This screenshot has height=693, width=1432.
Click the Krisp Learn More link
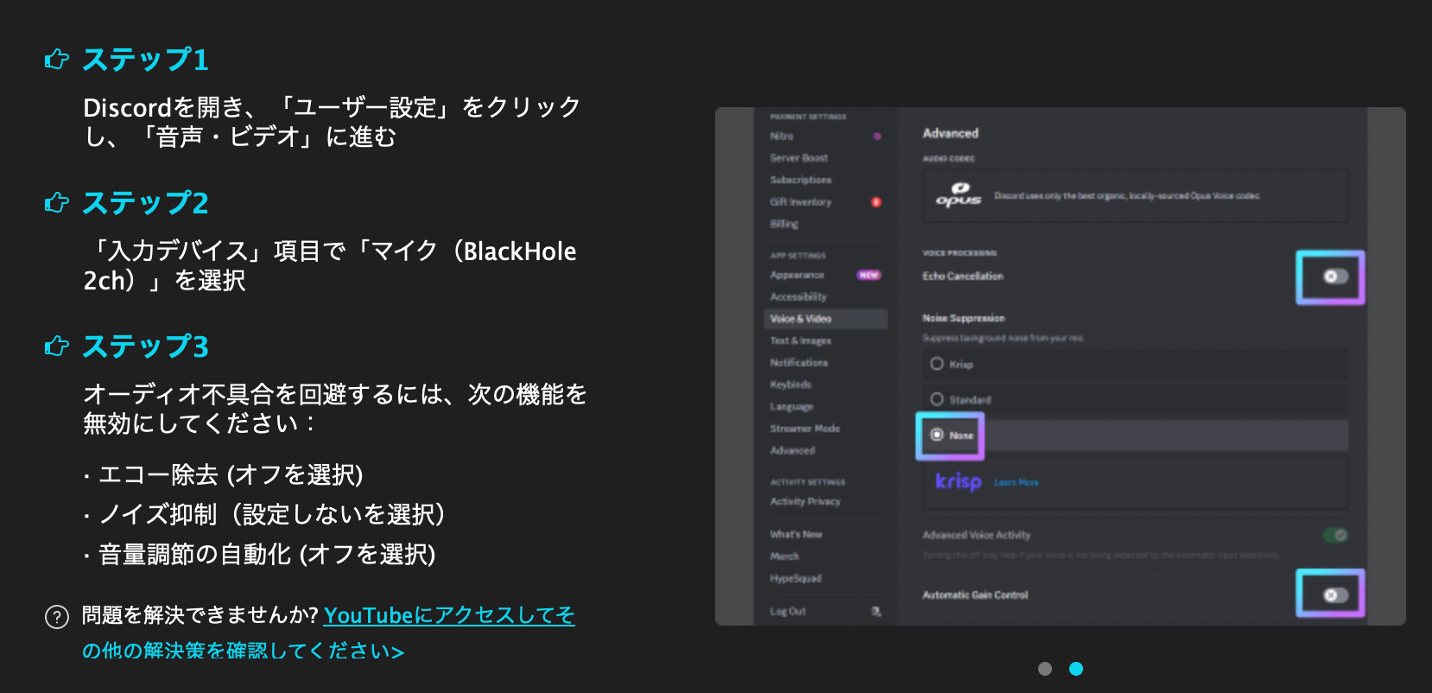point(1017,482)
